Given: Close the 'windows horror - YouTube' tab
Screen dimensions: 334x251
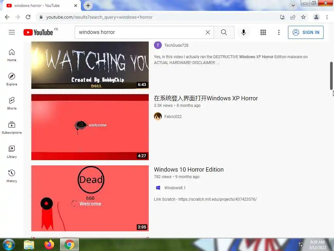Looking at the screenshot, I should (x=76, y=6).
